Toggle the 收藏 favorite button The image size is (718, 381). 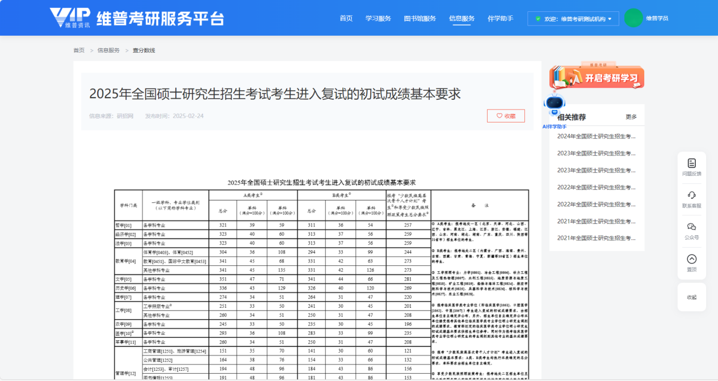(x=506, y=116)
